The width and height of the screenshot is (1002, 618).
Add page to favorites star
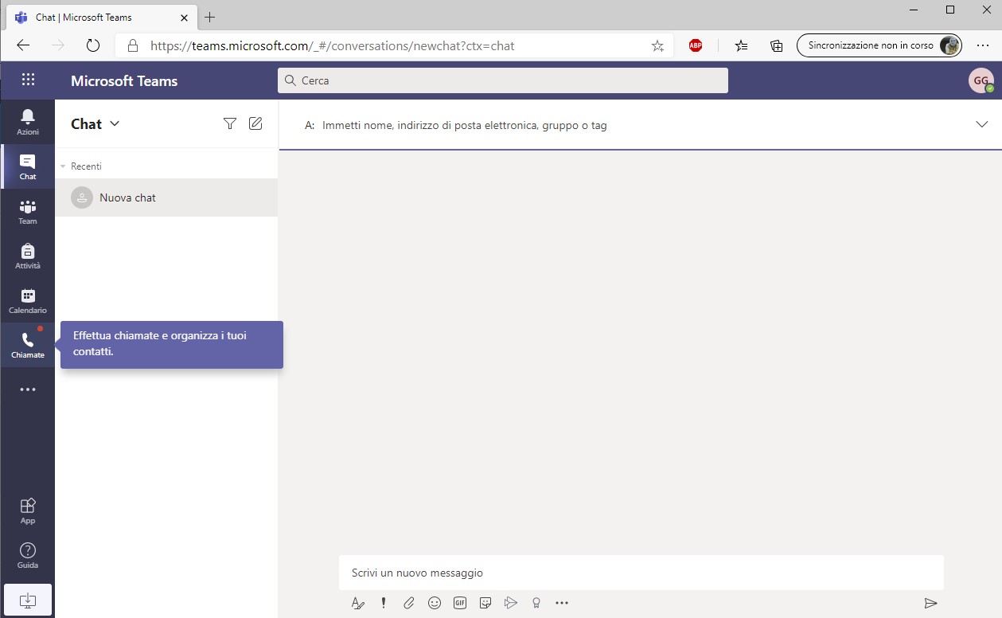[x=657, y=45]
